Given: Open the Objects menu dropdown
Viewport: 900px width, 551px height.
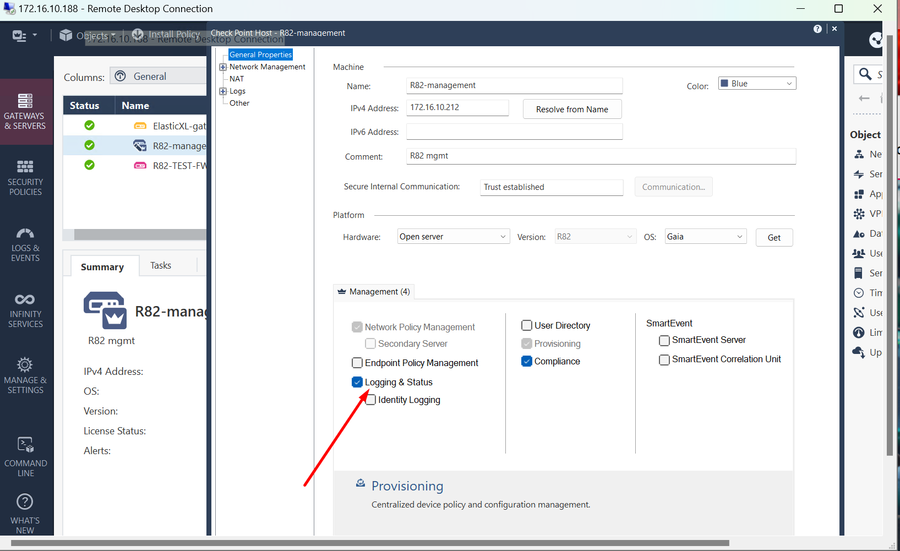Looking at the screenshot, I should coord(88,36).
